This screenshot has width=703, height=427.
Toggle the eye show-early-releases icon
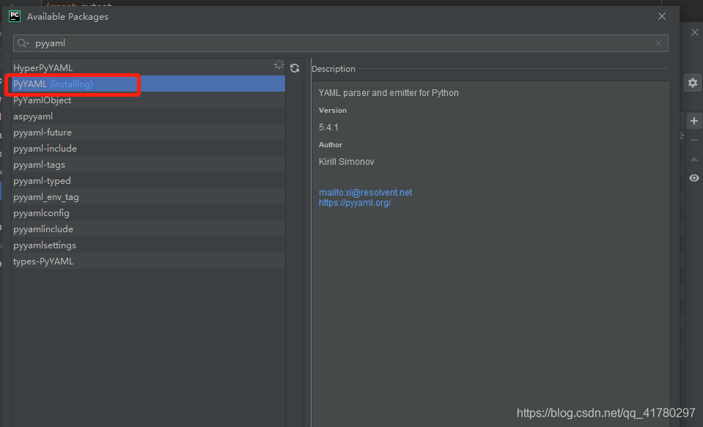[x=694, y=178]
